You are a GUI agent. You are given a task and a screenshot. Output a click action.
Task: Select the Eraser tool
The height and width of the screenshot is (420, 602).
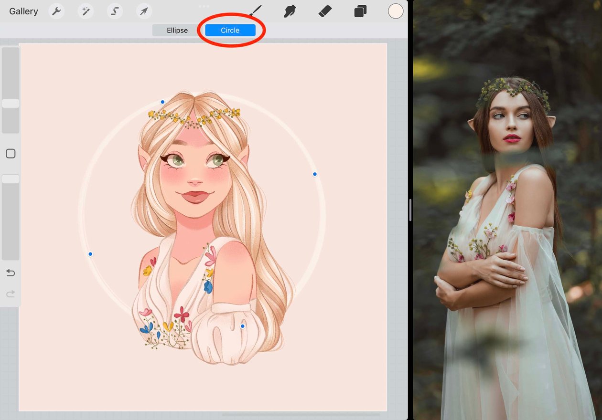[325, 11]
